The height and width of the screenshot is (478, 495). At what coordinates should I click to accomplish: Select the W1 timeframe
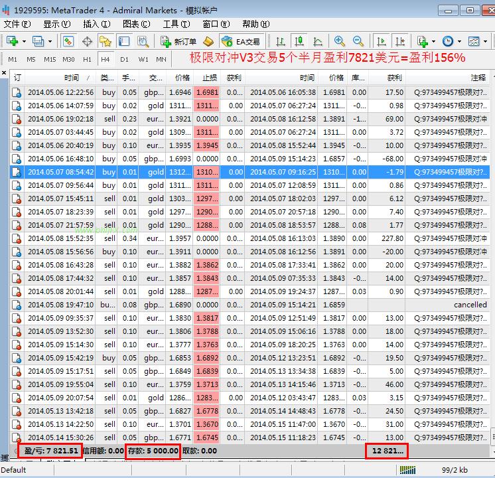[143, 59]
